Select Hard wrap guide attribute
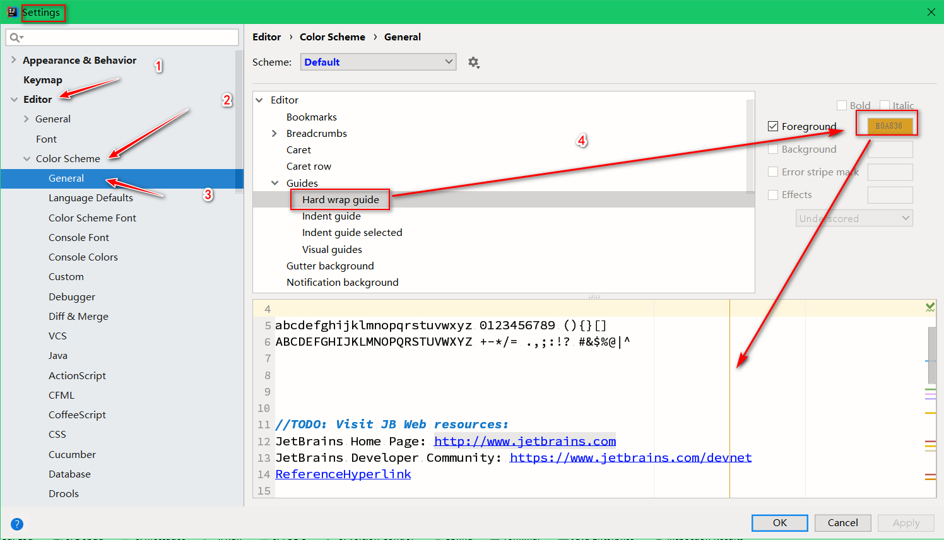 (x=341, y=199)
